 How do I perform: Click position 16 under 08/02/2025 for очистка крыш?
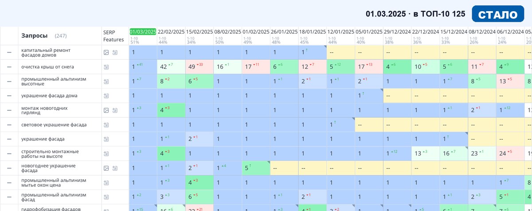coord(228,67)
